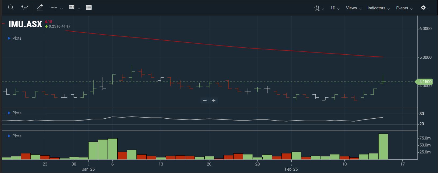This screenshot has height=173, width=438.
Task: Click the 0.25 (6.41%) change value
Action: 59,26
